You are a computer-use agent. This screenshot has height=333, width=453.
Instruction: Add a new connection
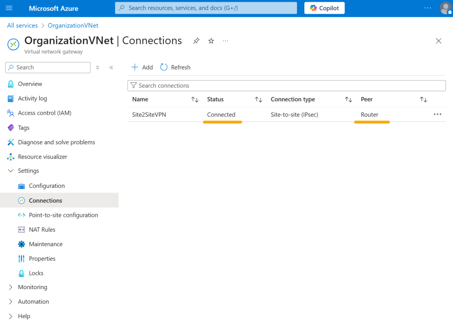point(142,67)
